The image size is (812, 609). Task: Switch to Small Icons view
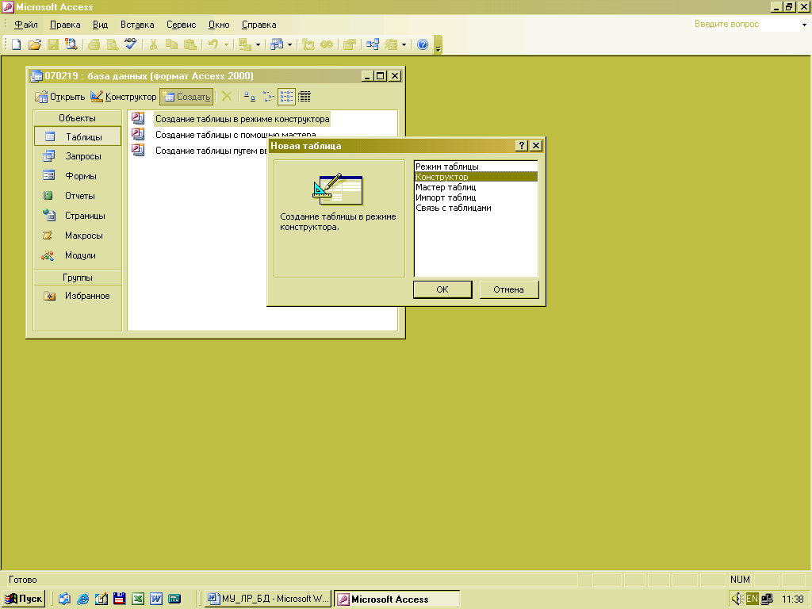coord(268,96)
